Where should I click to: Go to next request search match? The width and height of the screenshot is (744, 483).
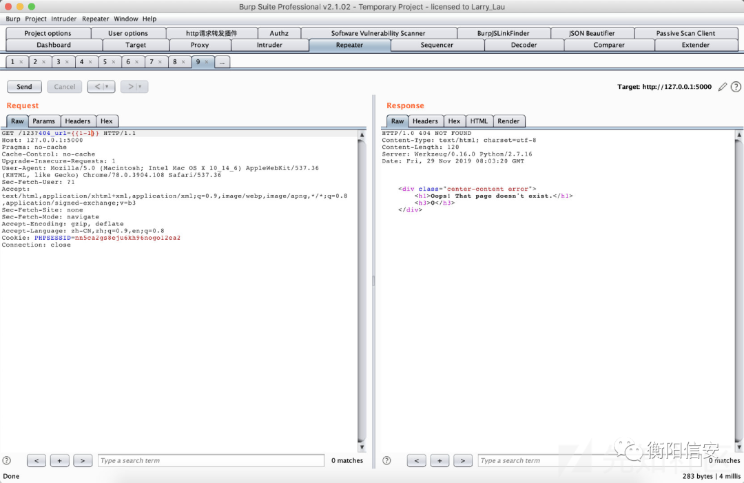(x=83, y=460)
